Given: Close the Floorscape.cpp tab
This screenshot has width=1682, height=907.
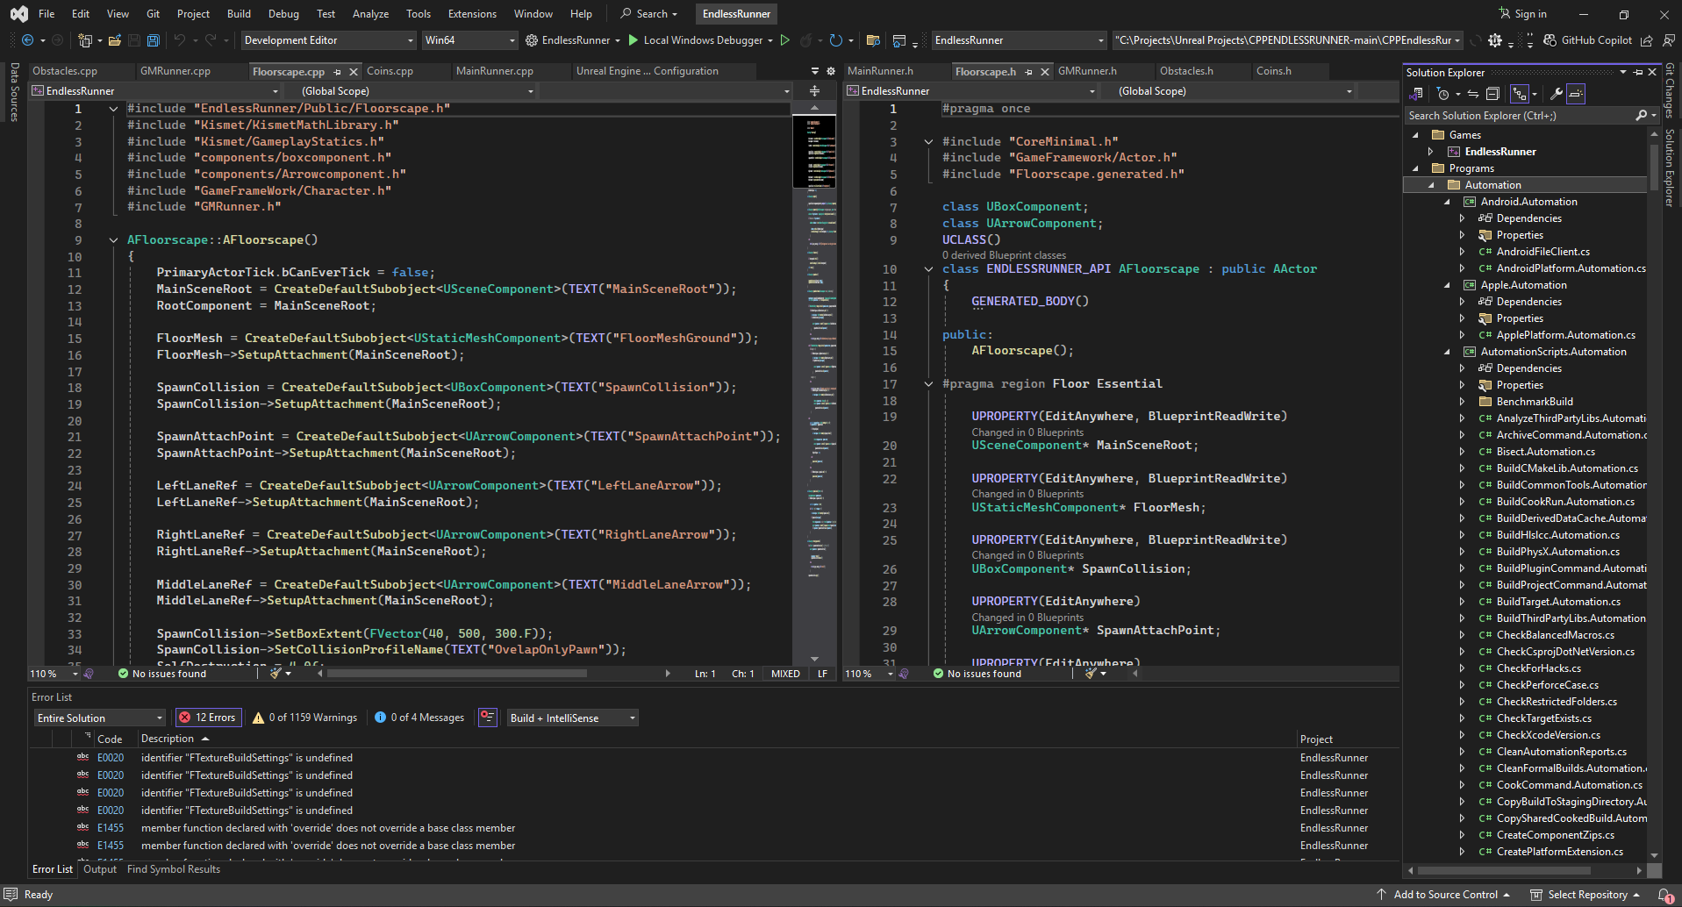Looking at the screenshot, I should point(354,72).
